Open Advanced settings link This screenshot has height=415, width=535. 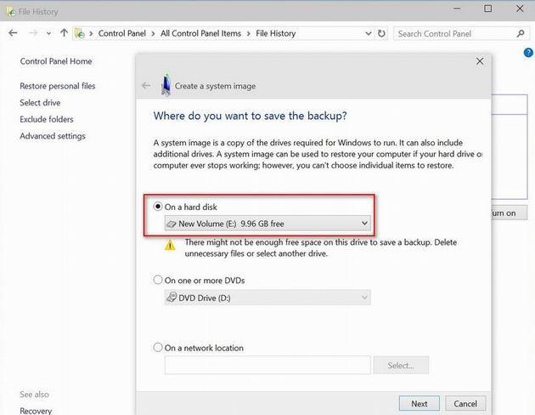click(53, 136)
